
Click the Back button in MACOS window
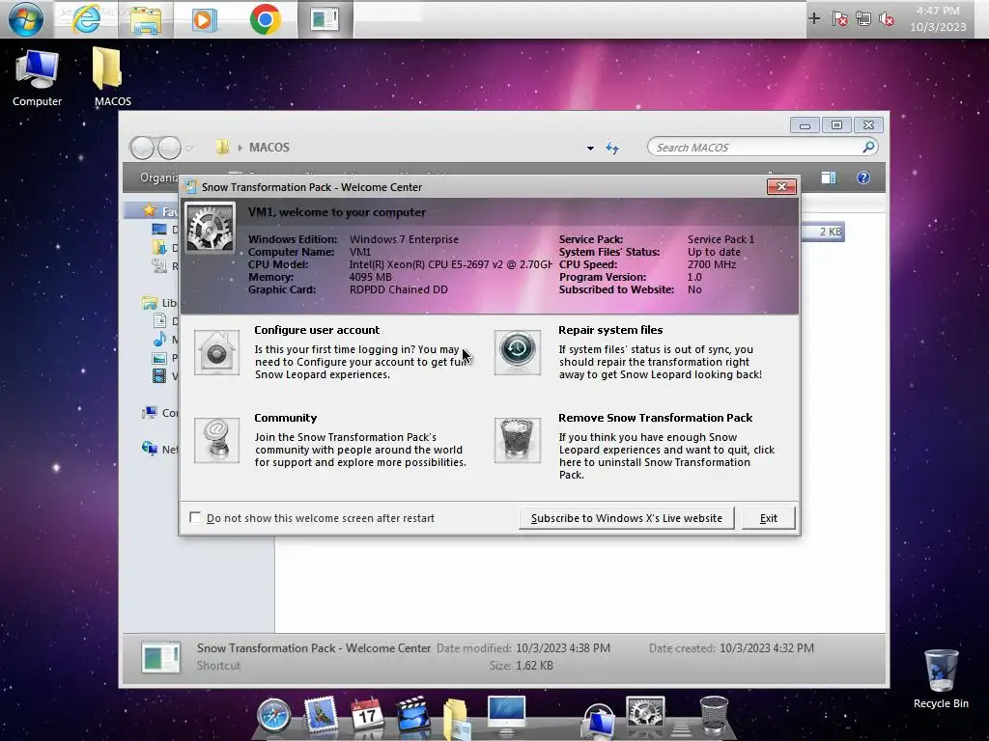143,148
